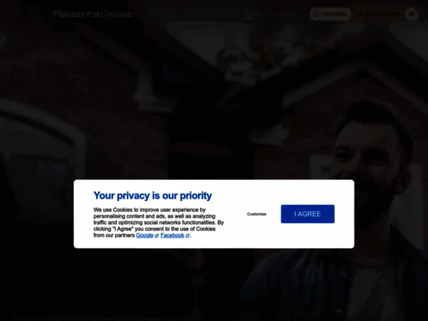Click the icon inside the yellow header button
The image size is (428, 321).
pyautogui.click(x=360, y=14)
